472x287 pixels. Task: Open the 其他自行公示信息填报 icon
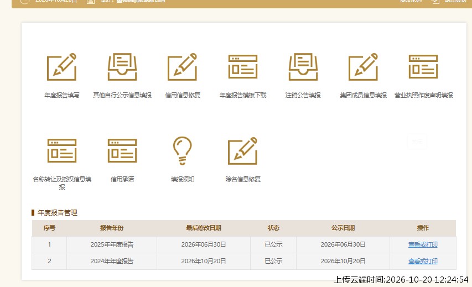[x=122, y=67]
